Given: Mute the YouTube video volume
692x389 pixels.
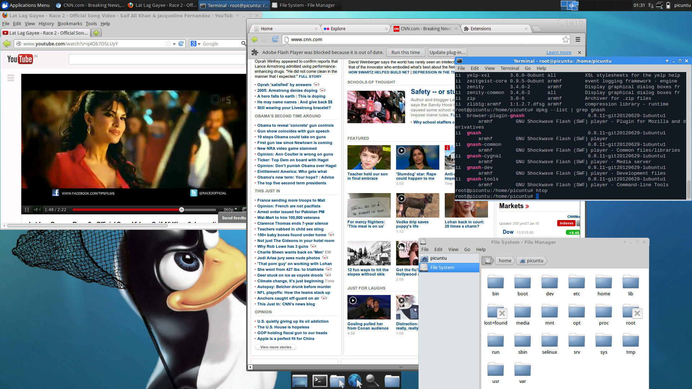Looking at the screenshot, I should point(37,210).
